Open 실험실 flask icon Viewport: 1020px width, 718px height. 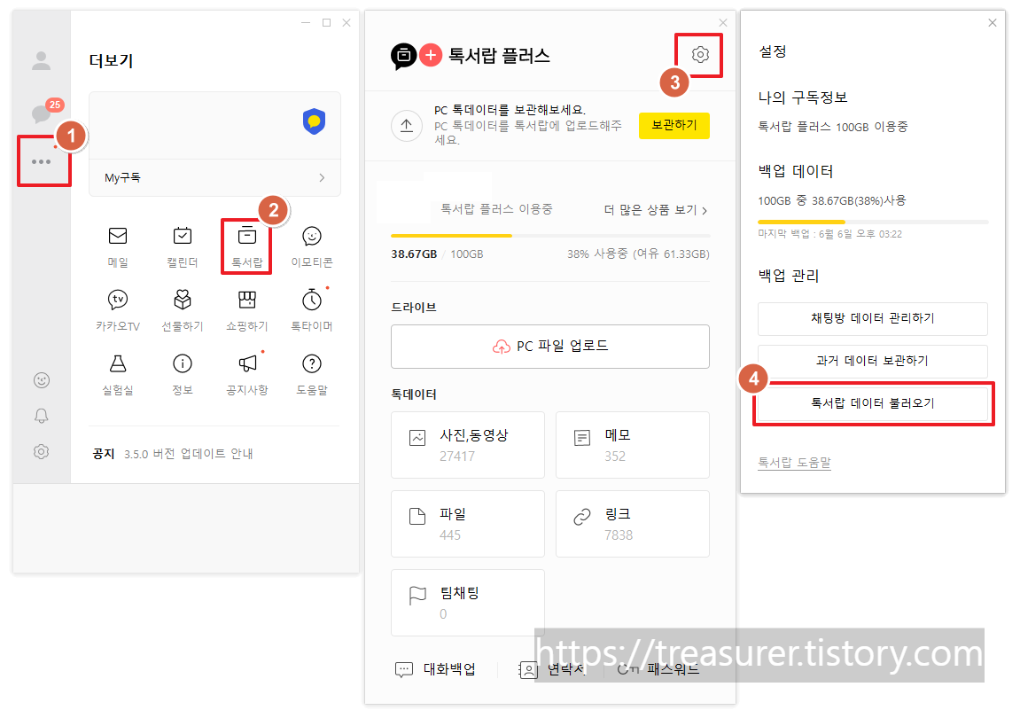pyautogui.click(x=118, y=374)
